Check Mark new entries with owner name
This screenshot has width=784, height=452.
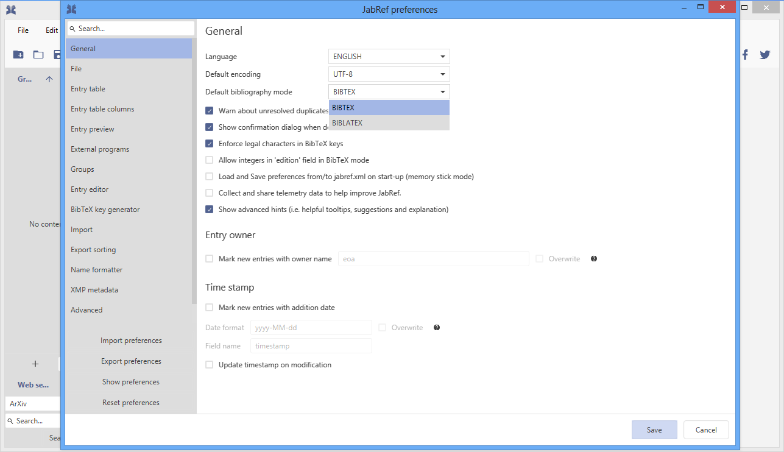point(210,259)
